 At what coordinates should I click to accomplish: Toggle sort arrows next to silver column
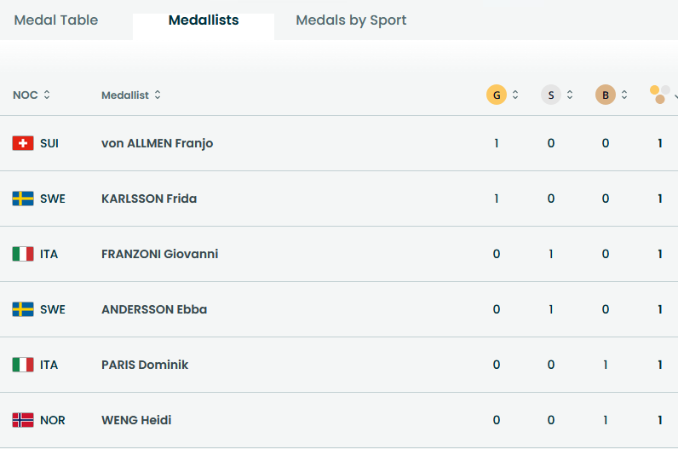(x=570, y=95)
